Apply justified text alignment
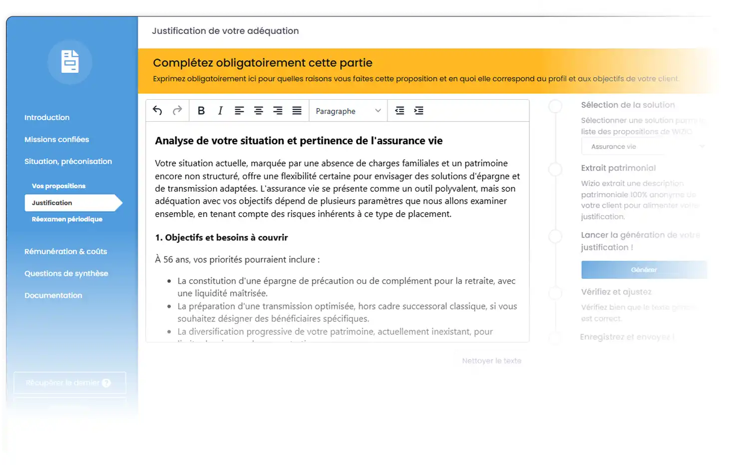Image resolution: width=751 pixels, height=465 pixels. tap(297, 110)
